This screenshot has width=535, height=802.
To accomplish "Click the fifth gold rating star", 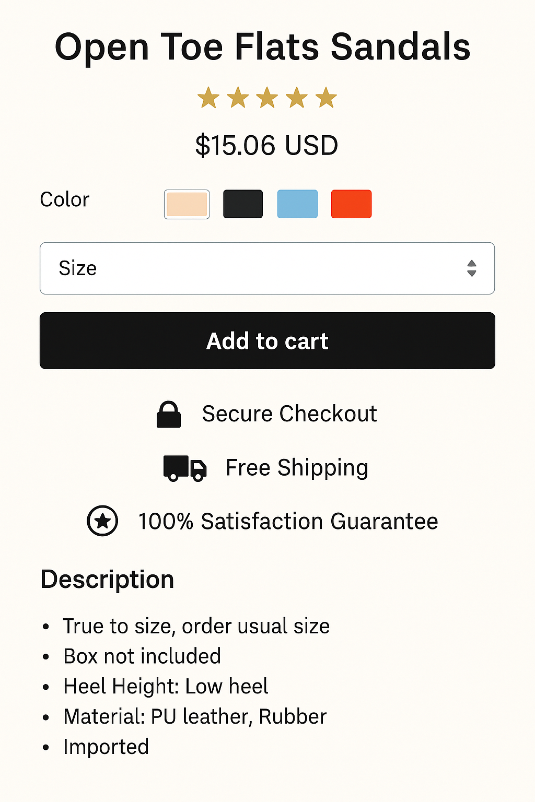I will point(327,98).
